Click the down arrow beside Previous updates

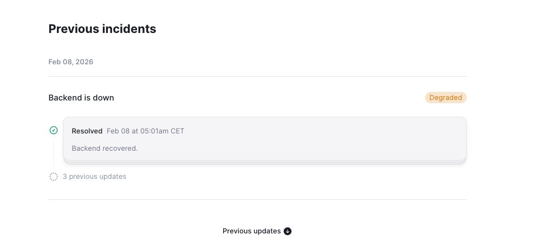[x=288, y=231]
